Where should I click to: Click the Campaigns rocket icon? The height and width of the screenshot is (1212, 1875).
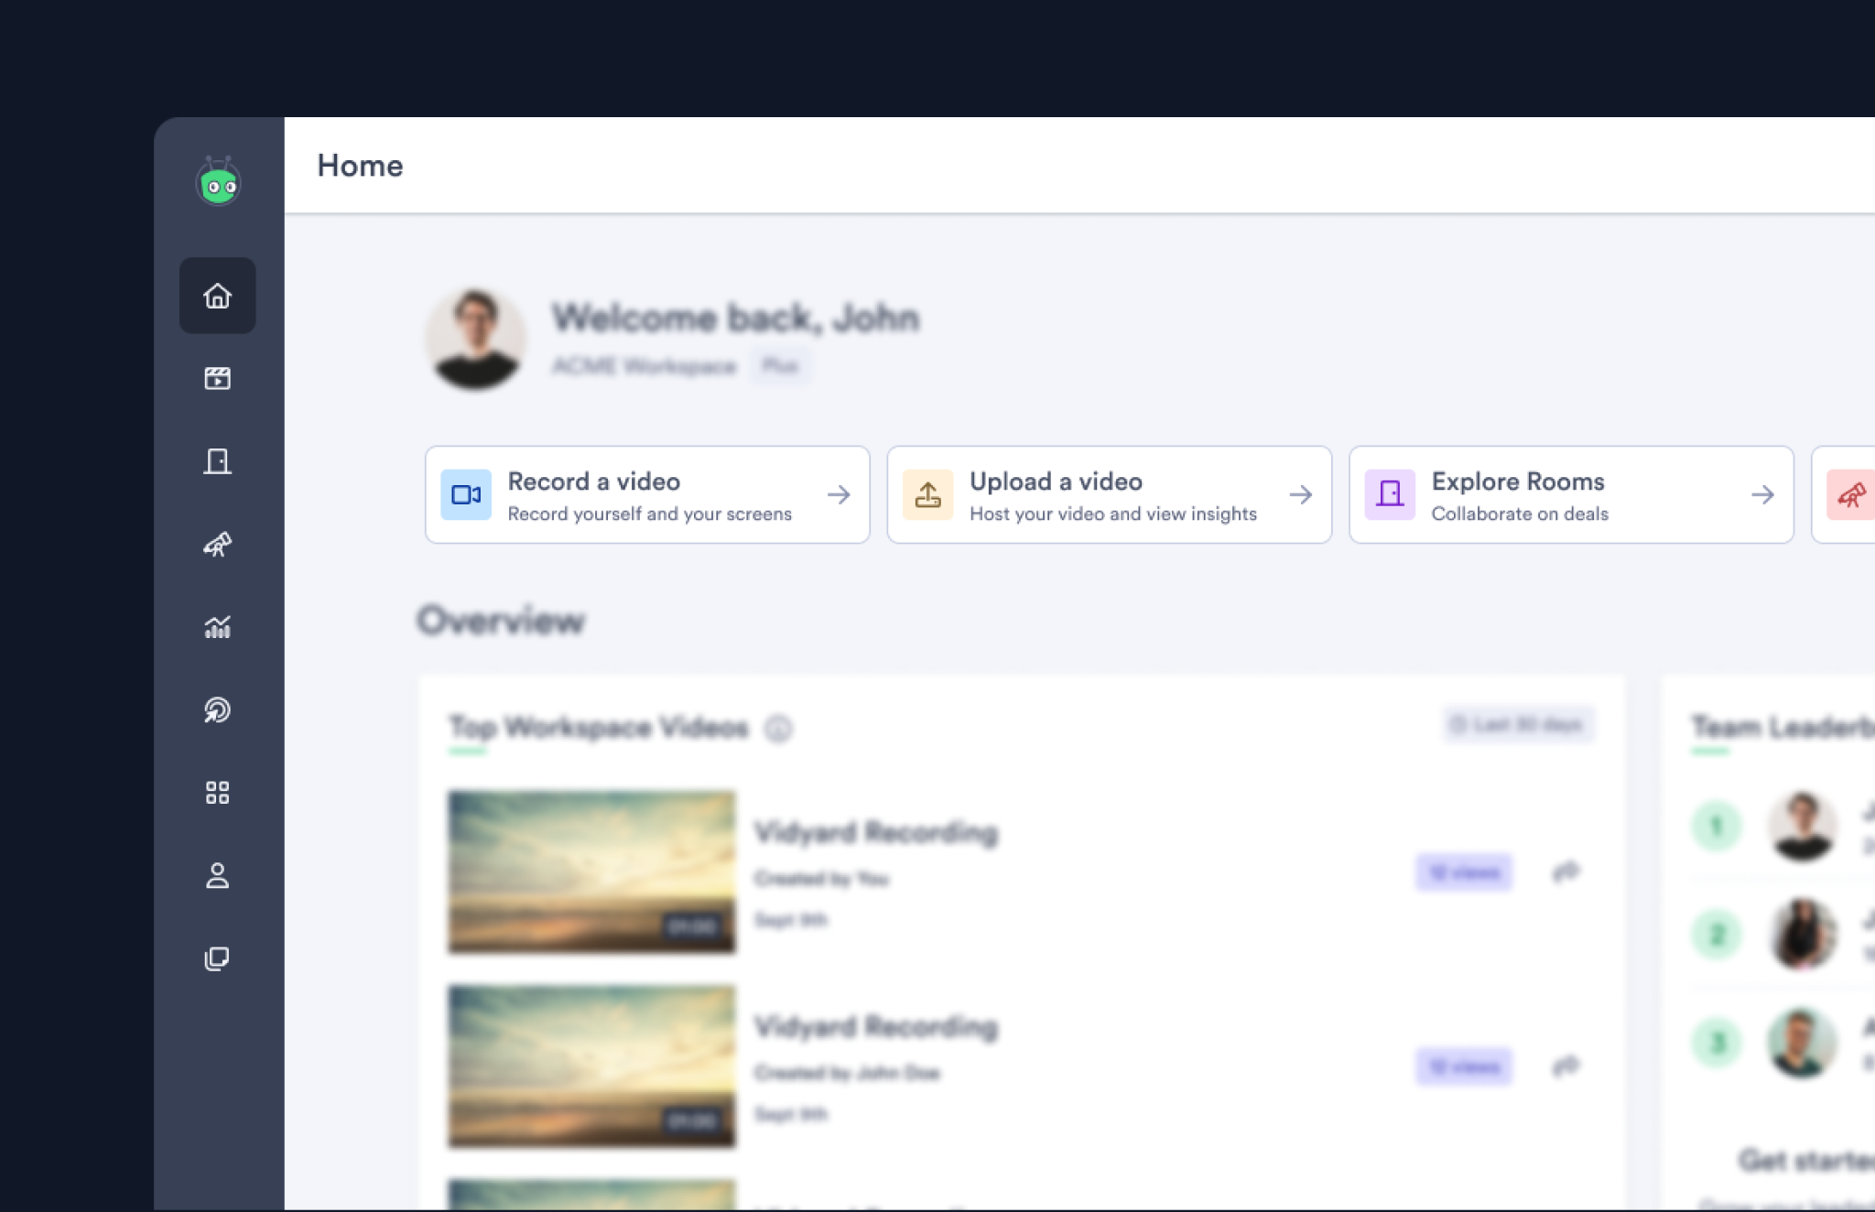coord(217,544)
